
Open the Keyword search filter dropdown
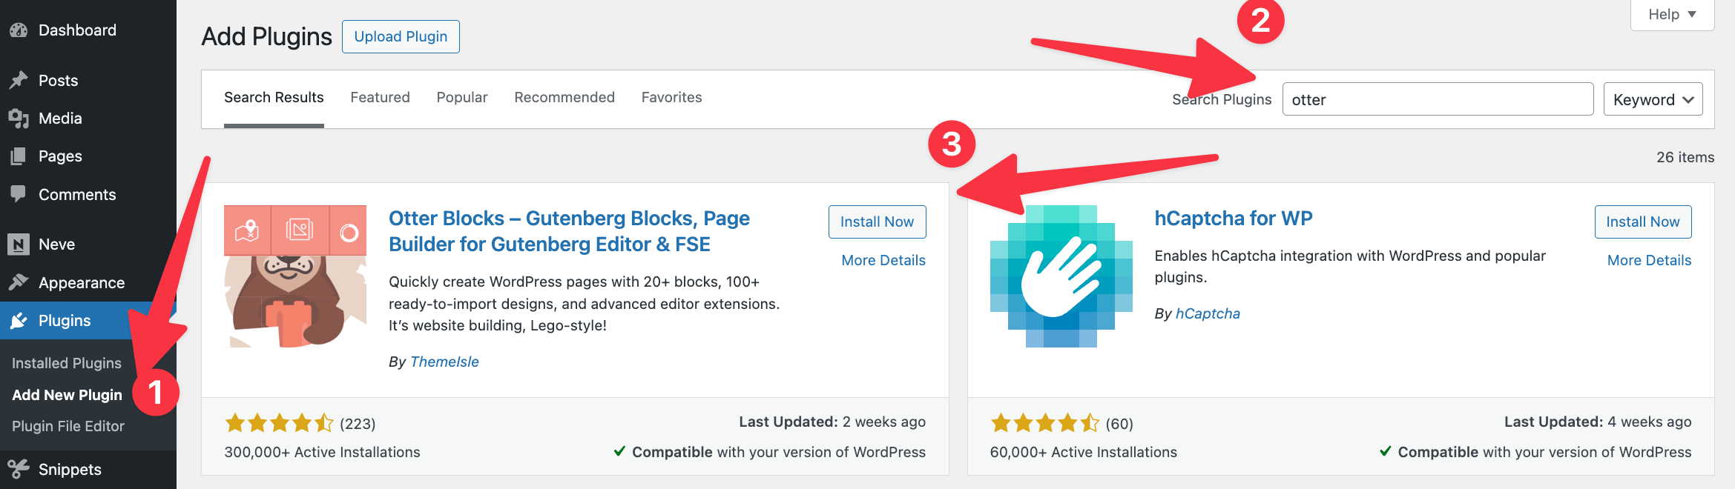[1652, 99]
